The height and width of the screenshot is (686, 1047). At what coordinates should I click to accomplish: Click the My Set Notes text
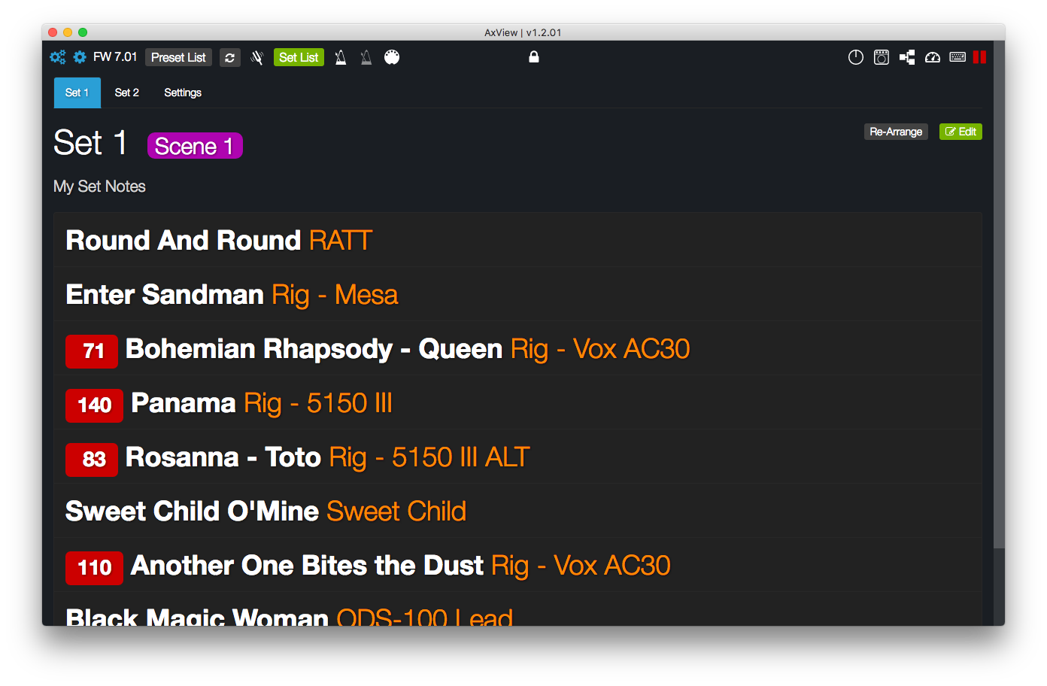click(99, 187)
